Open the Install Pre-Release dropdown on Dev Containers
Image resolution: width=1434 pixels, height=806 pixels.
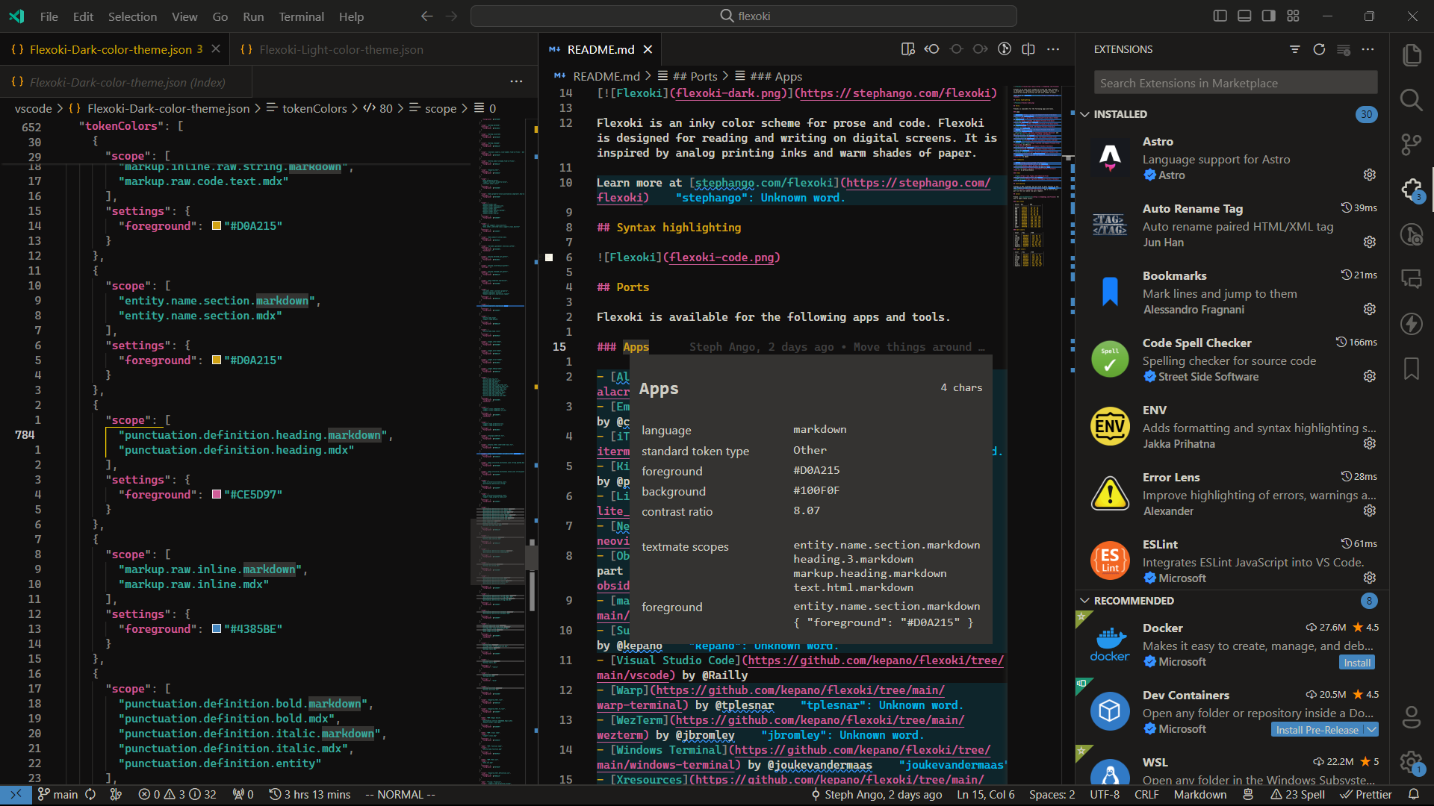(x=1373, y=729)
